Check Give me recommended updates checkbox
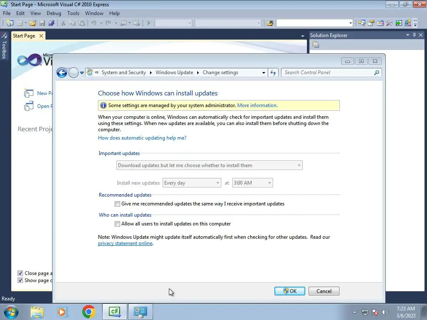 coord(117,204)
